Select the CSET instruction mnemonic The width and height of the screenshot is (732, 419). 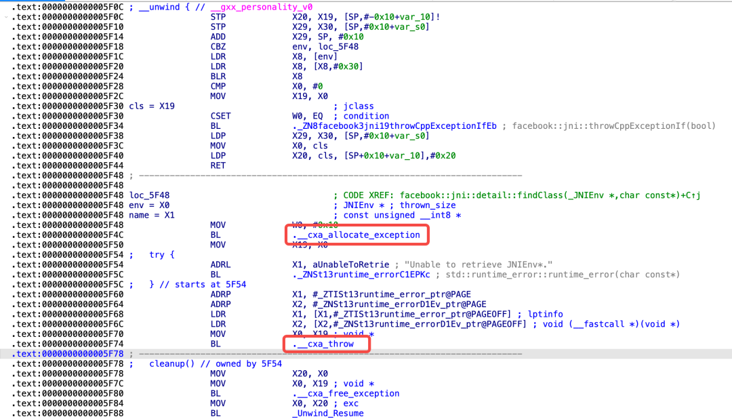220,116
